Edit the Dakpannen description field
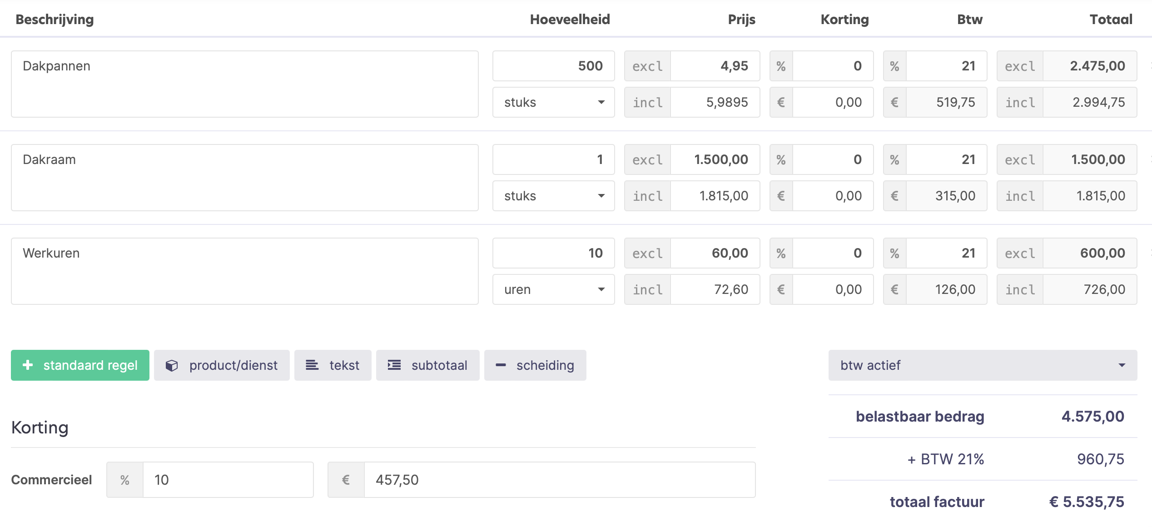The width and height of the screenshot is (1152, 527). pos(245,84)
